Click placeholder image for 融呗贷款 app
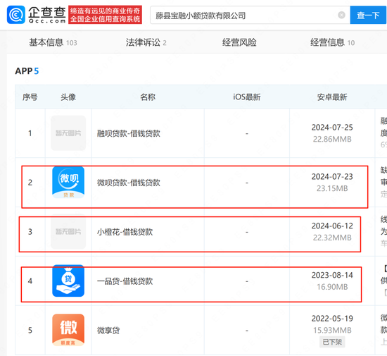Viewport: 387px width, 356px height. tap(68, 133)
